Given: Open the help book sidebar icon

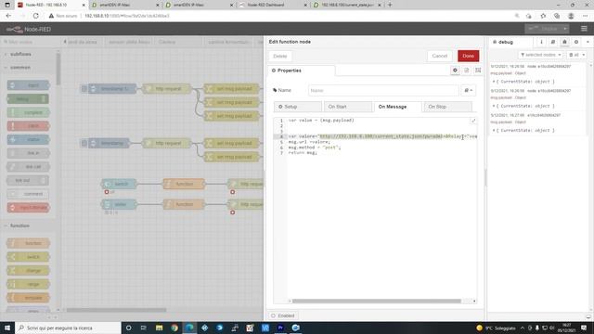Looking at the screenshot, I should coord(553,42).
